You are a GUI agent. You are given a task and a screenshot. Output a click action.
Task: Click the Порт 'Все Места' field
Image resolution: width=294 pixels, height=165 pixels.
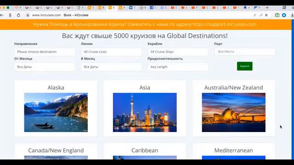pyautogui.click(x=245, y=52)
